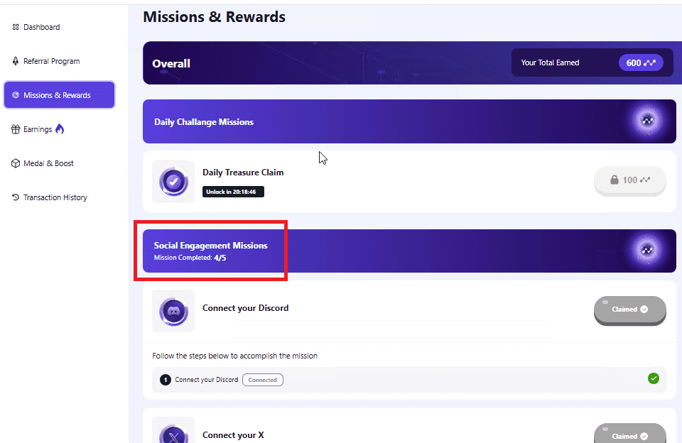Screen dimensions: 682x443
Task: Click the Missions & Rewards target icon
Action: 16,95
